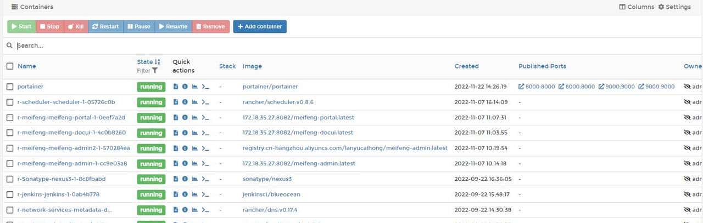View logs of r-meifeng-meifeng-admin-1-cc9e03a8

pyautogui.click(x=176, y=163)
